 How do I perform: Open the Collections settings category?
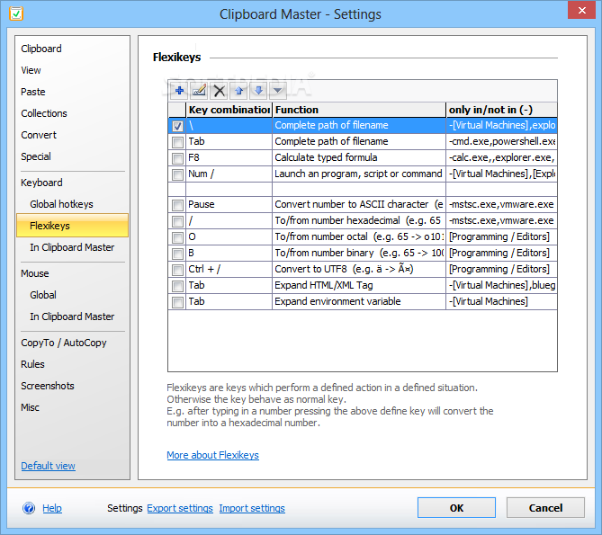[44, 113]
